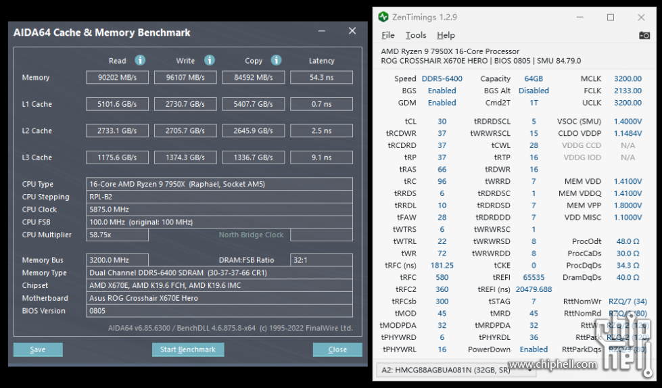Click the Memory Write value 96107 MB/s
Viewport: 662px width, 388px height.
pos(185,77)
